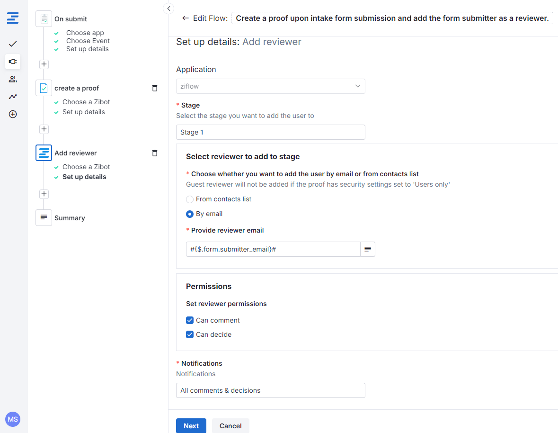Screen dimensions: 558x433
Task: Open Choose Event under On submit
Action: click(88, 41)
